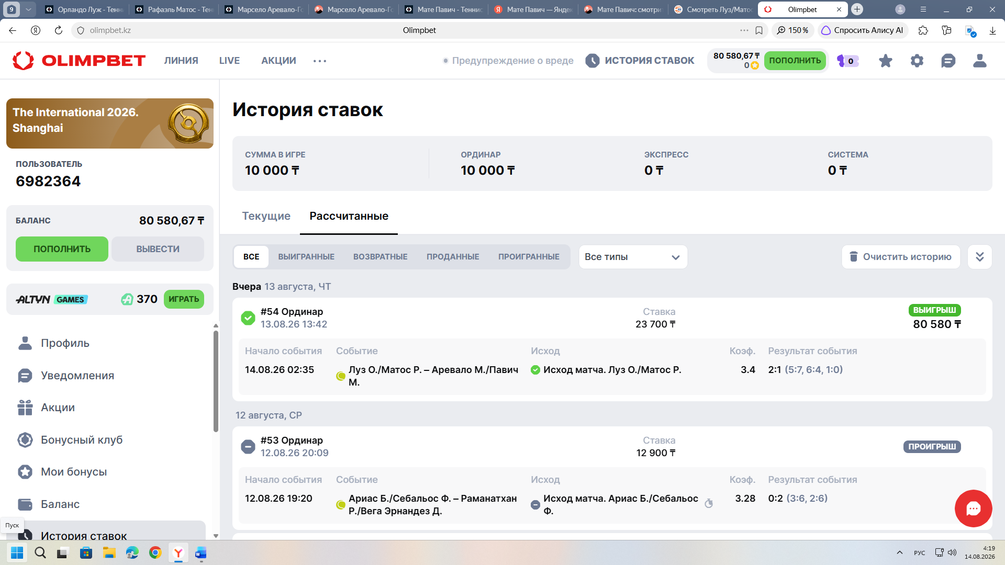Open the bet history clock icon in header
The width and height of the screenshot is (1005, 565).
592,61
